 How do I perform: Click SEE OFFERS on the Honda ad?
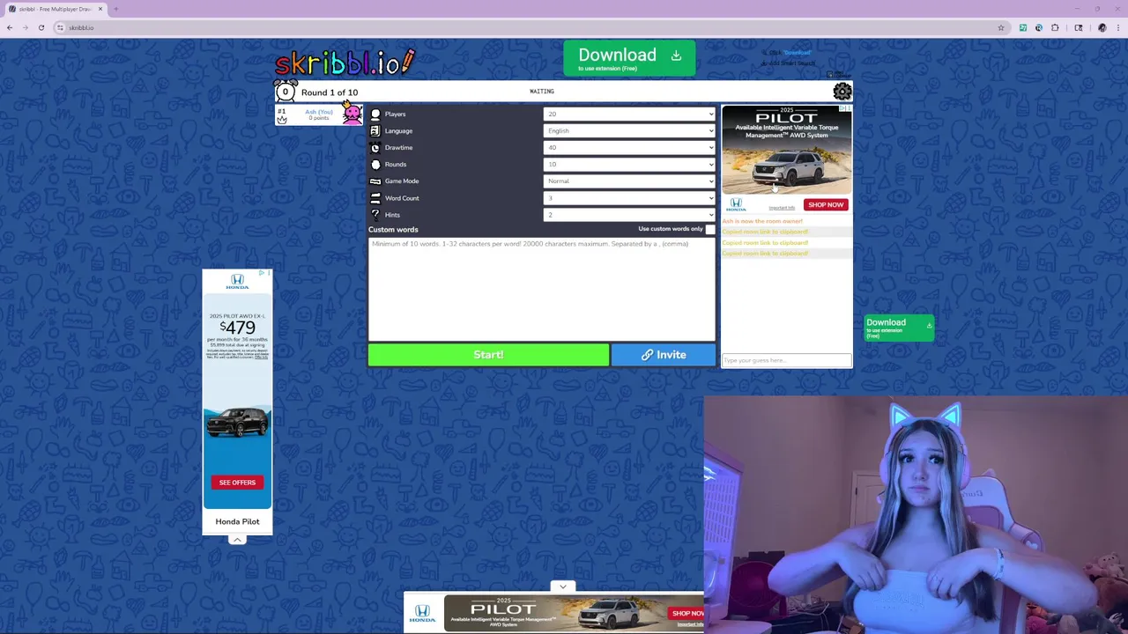coord(237,483)
